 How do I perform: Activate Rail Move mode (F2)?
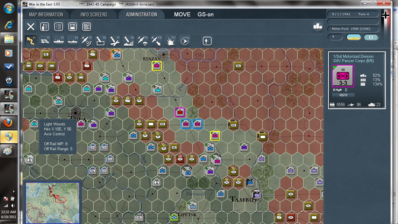45,41
